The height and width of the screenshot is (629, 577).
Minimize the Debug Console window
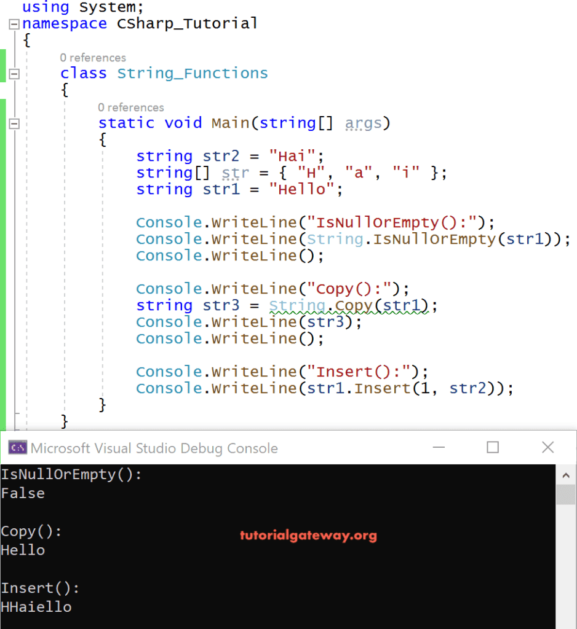coord(439,448)
